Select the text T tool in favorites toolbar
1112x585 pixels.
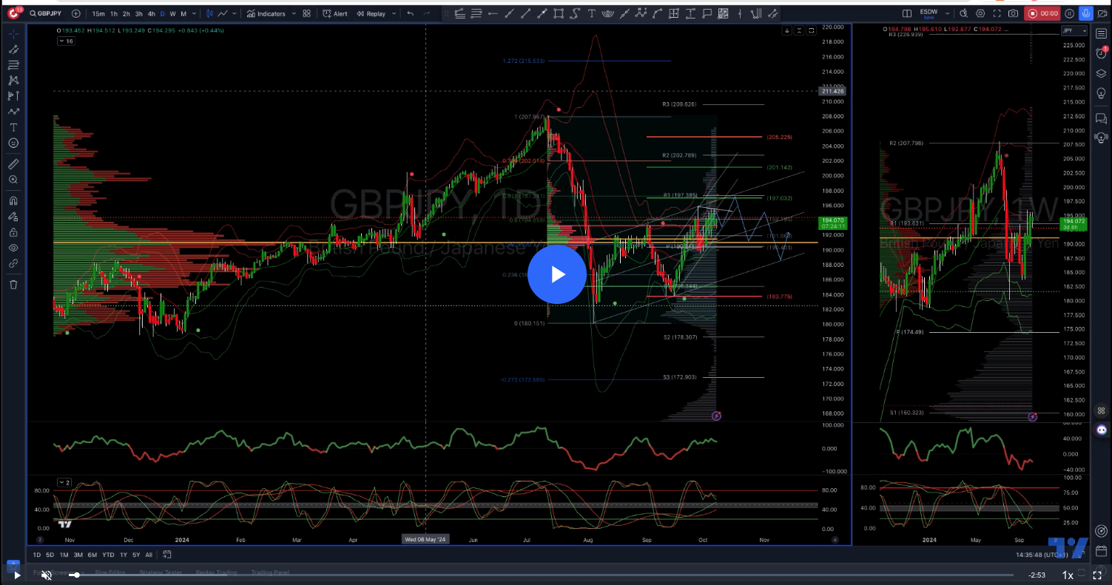(x=591, y=13)
